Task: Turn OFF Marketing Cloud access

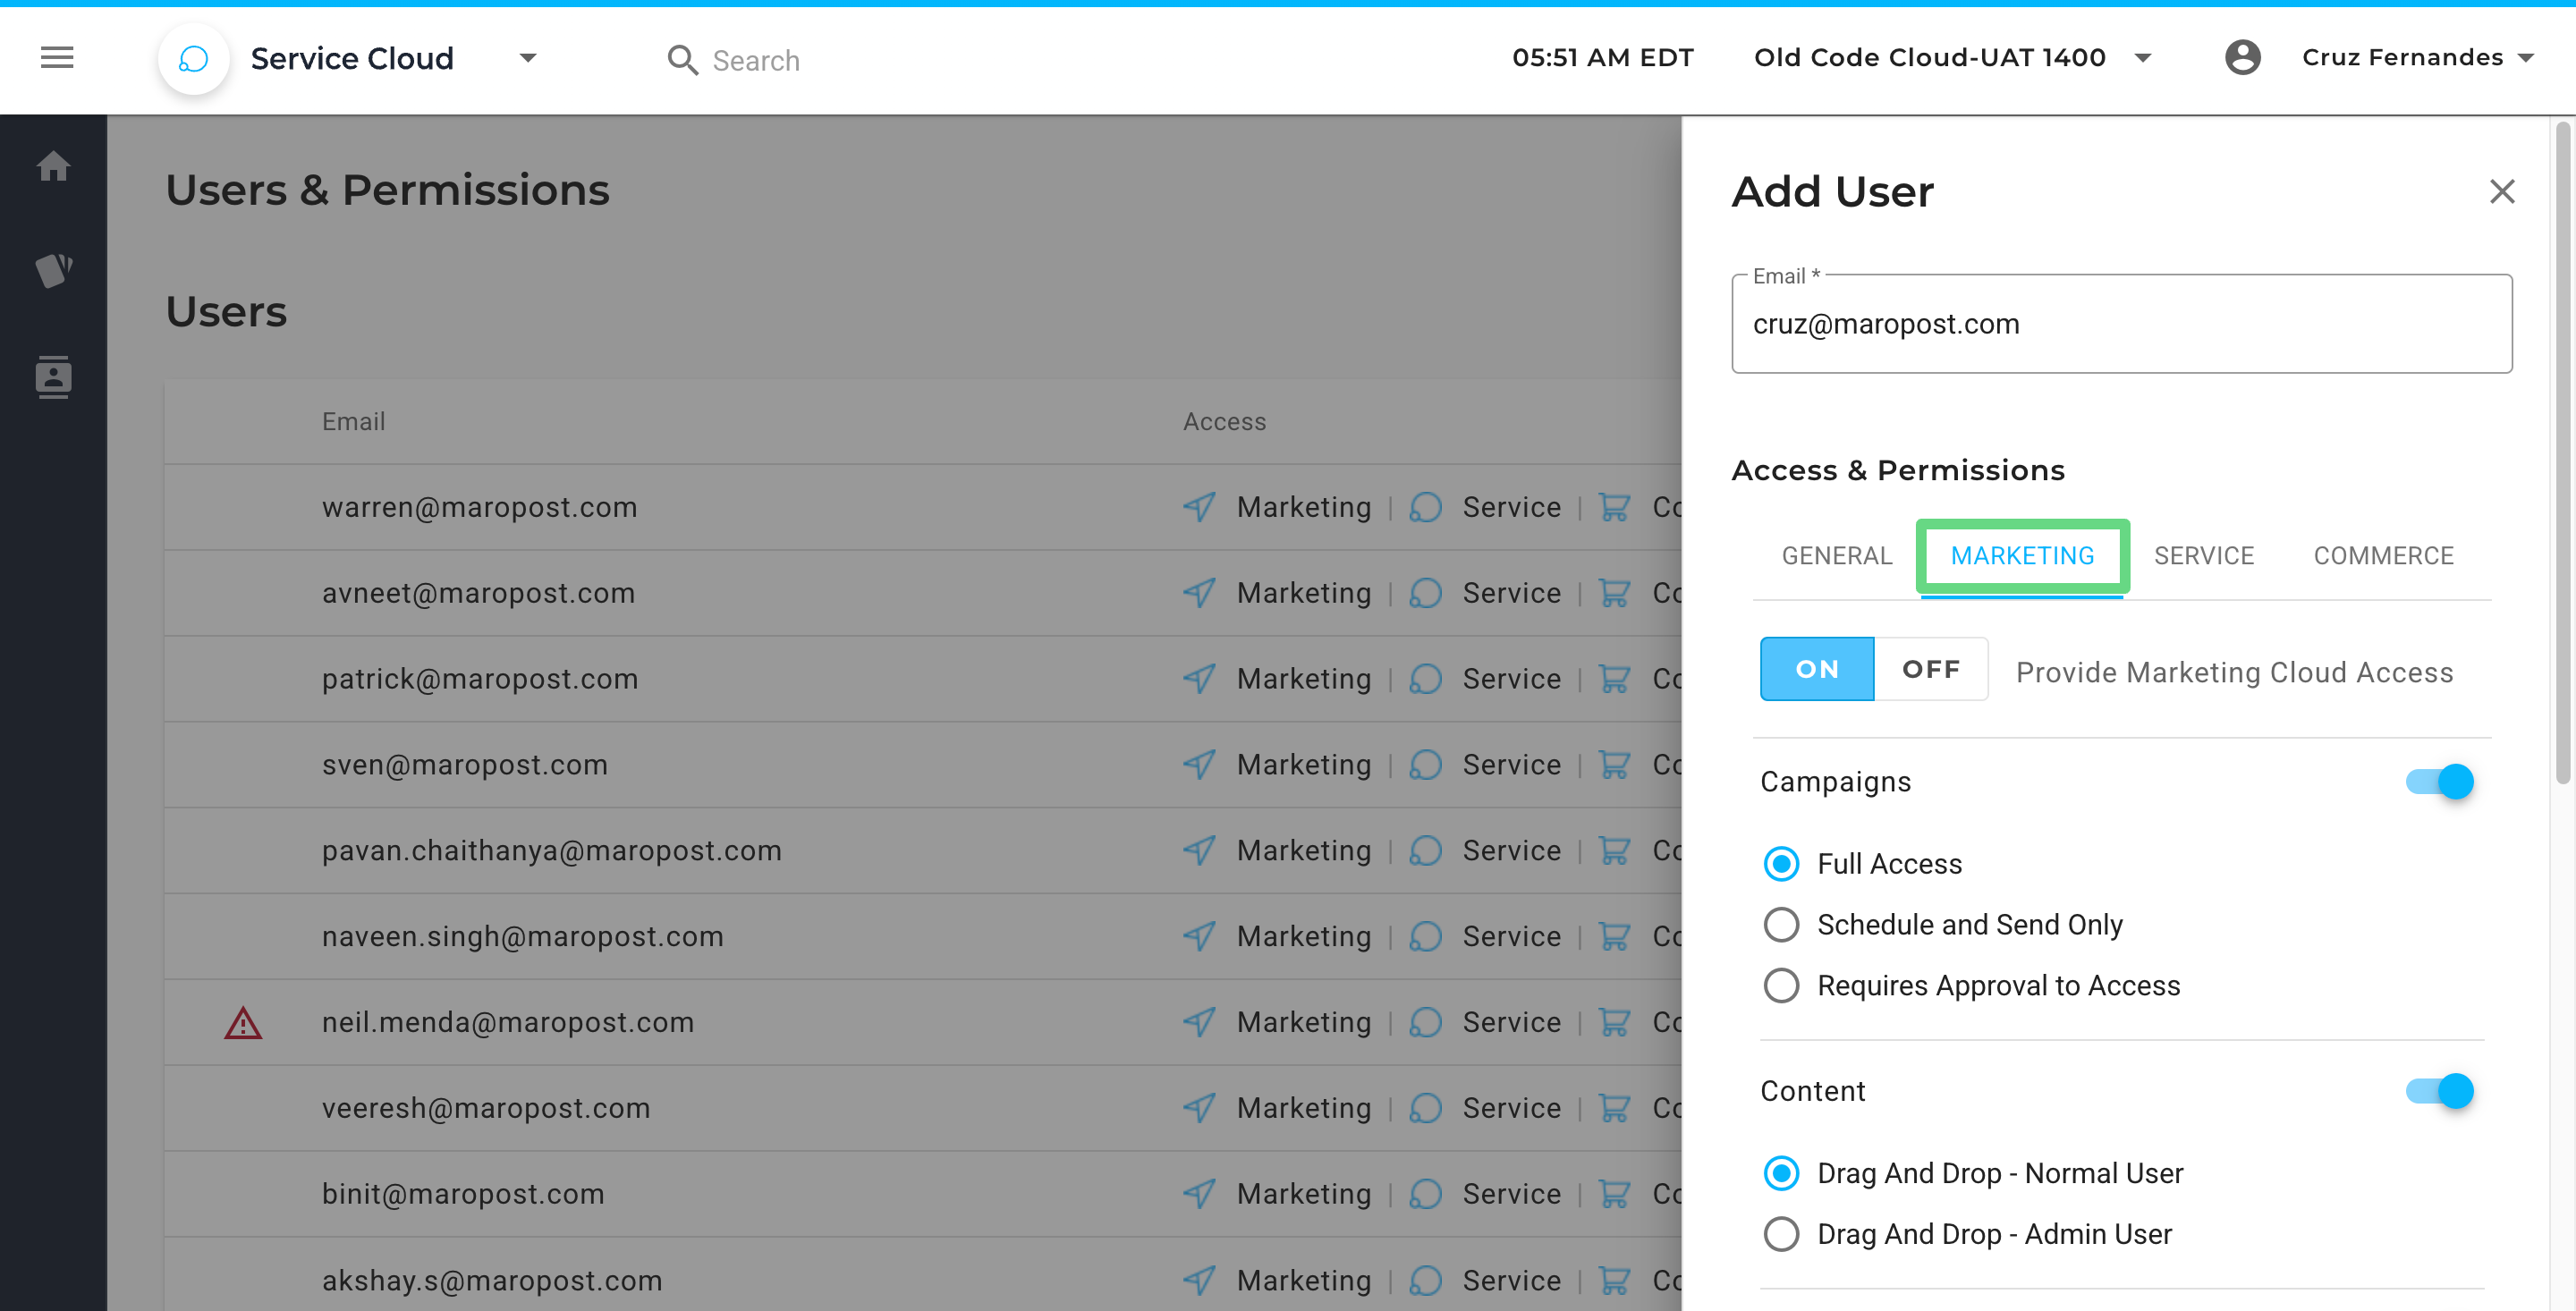Action: (1930, 669)
